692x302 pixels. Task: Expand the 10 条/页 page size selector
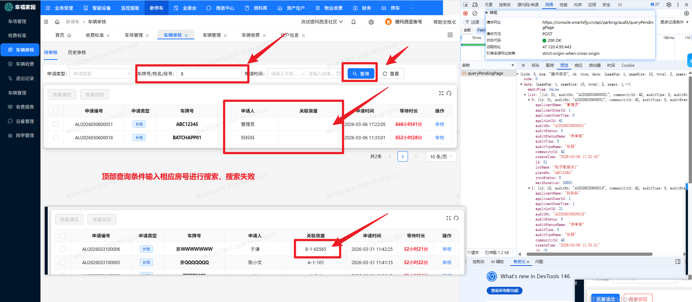click(x=441, y=157)
